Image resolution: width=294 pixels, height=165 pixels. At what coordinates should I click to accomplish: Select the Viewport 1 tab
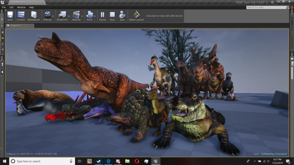coord(16,26)
